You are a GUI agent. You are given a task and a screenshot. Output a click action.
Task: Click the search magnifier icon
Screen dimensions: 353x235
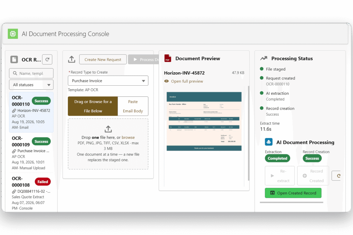pos(15,73)
